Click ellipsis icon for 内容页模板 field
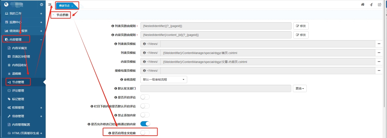The height and width of the screenshot is (138, 387). tap(379, 62)
